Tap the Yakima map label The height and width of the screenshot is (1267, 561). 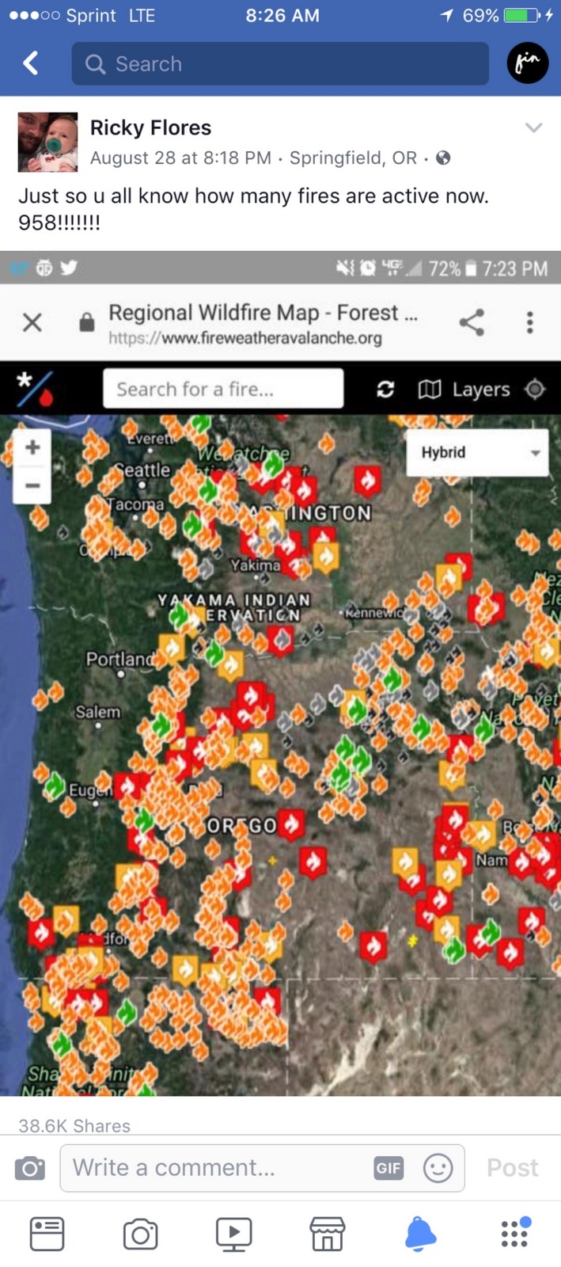pyautogui.click(x=255, y=565)
